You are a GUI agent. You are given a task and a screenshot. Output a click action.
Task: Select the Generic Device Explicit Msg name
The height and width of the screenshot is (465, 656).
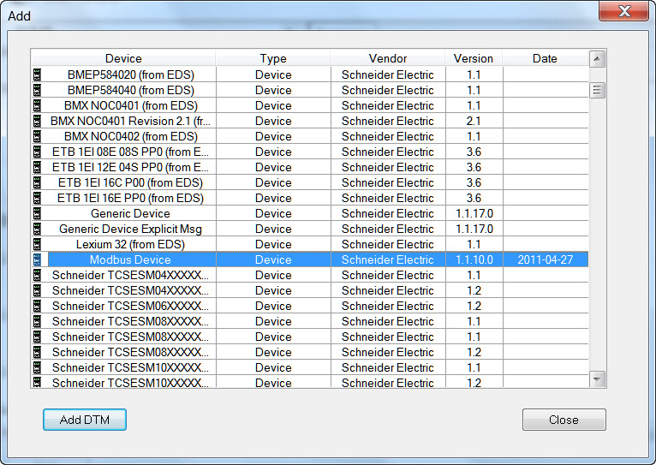[130, 230]
